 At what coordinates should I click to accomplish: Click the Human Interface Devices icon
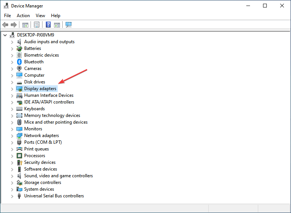click(x=19, y=96)
